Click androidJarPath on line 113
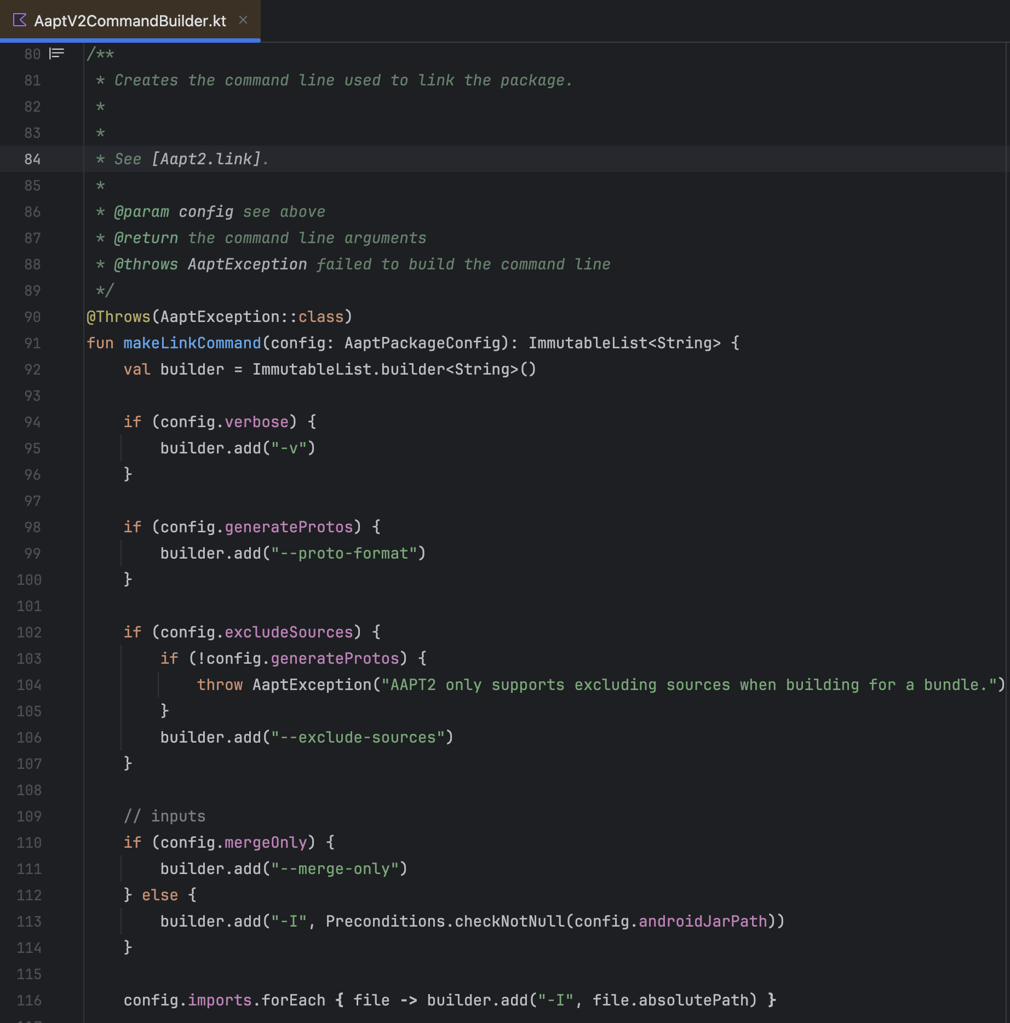 (703, 921)
